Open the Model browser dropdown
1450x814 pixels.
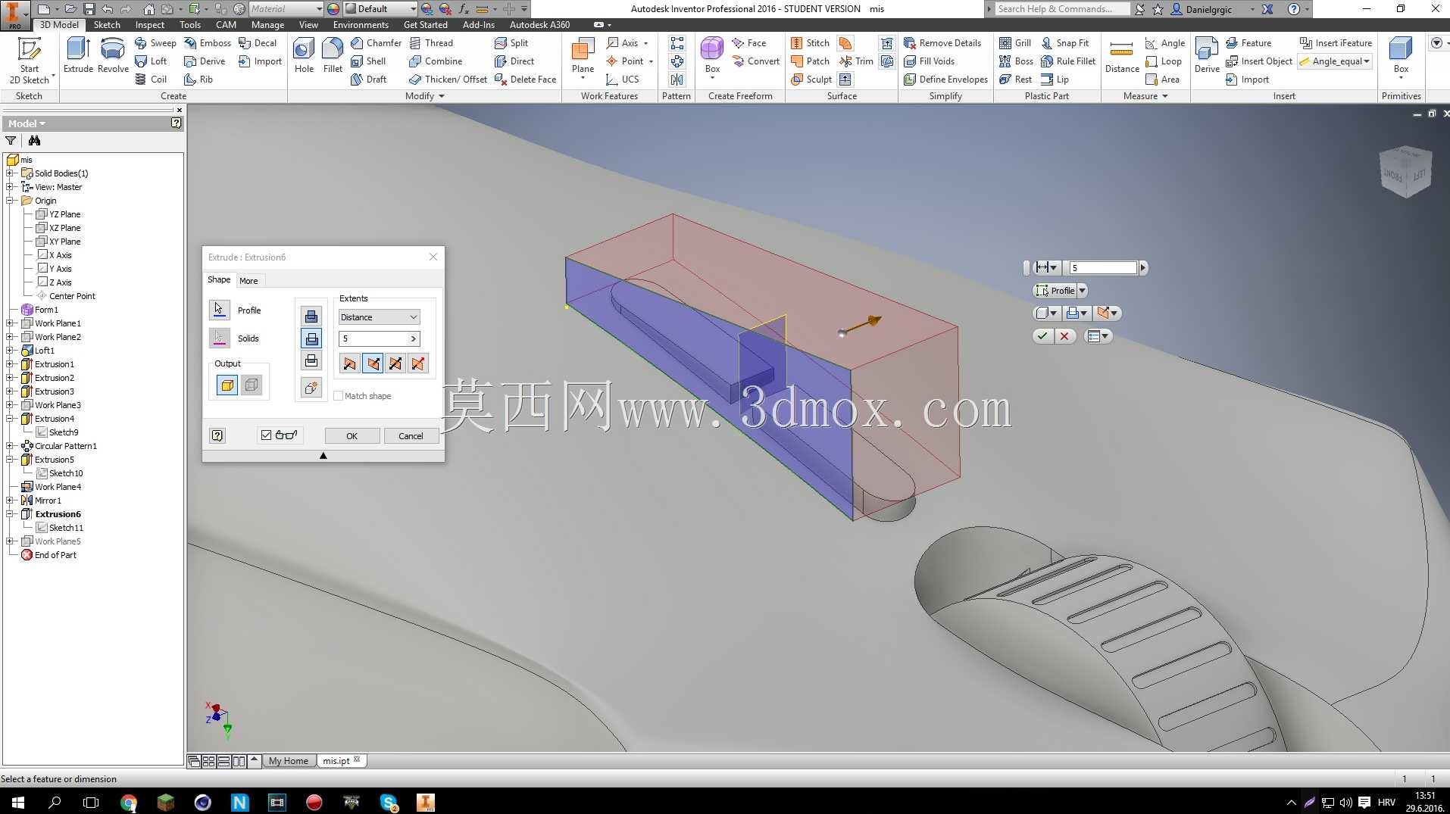click(27, 123)
